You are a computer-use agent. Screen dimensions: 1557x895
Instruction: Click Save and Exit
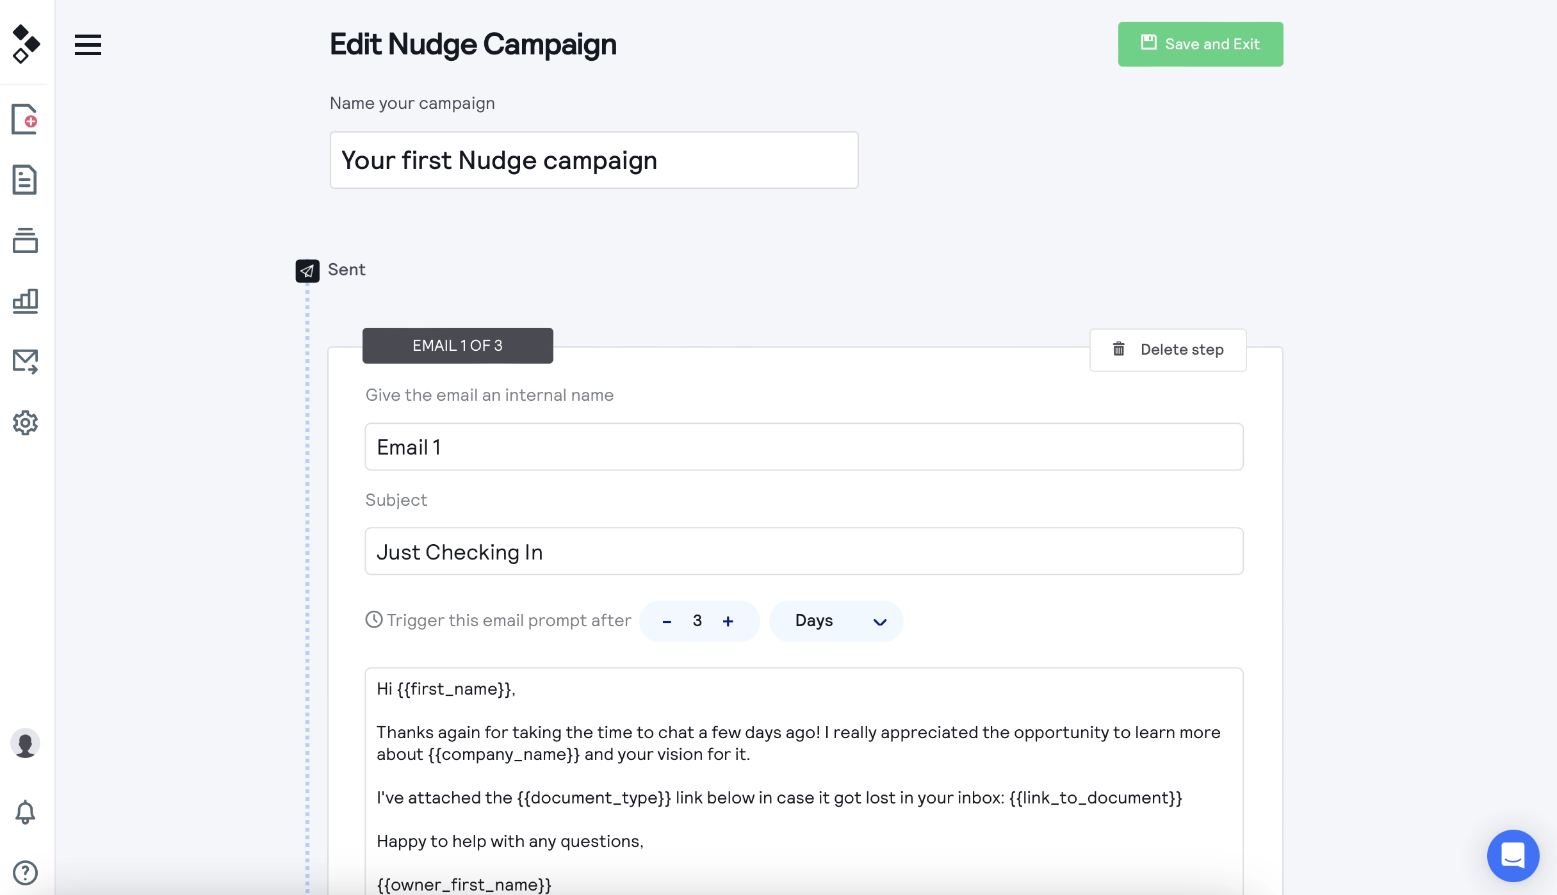[x=1200, y=44]
